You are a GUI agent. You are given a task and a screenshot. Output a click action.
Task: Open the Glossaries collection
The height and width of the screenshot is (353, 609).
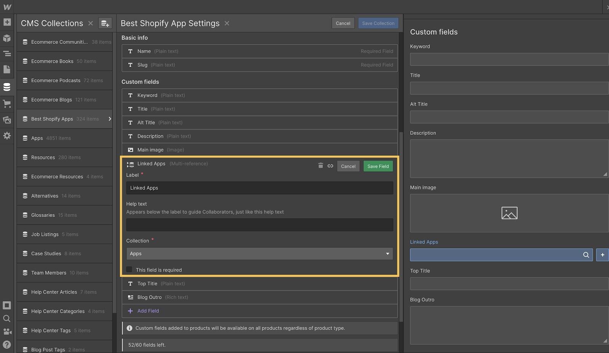pos(65,215)
